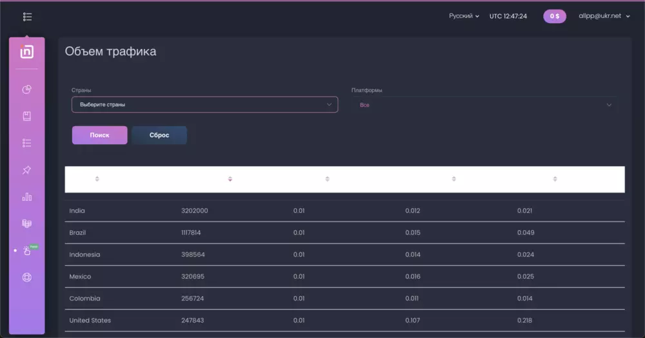
Task: Sort by the fifth table column arrows
Action: 555,179
